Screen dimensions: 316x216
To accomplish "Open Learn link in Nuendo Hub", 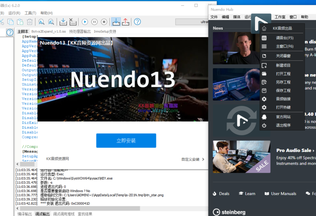I will 247,194.
